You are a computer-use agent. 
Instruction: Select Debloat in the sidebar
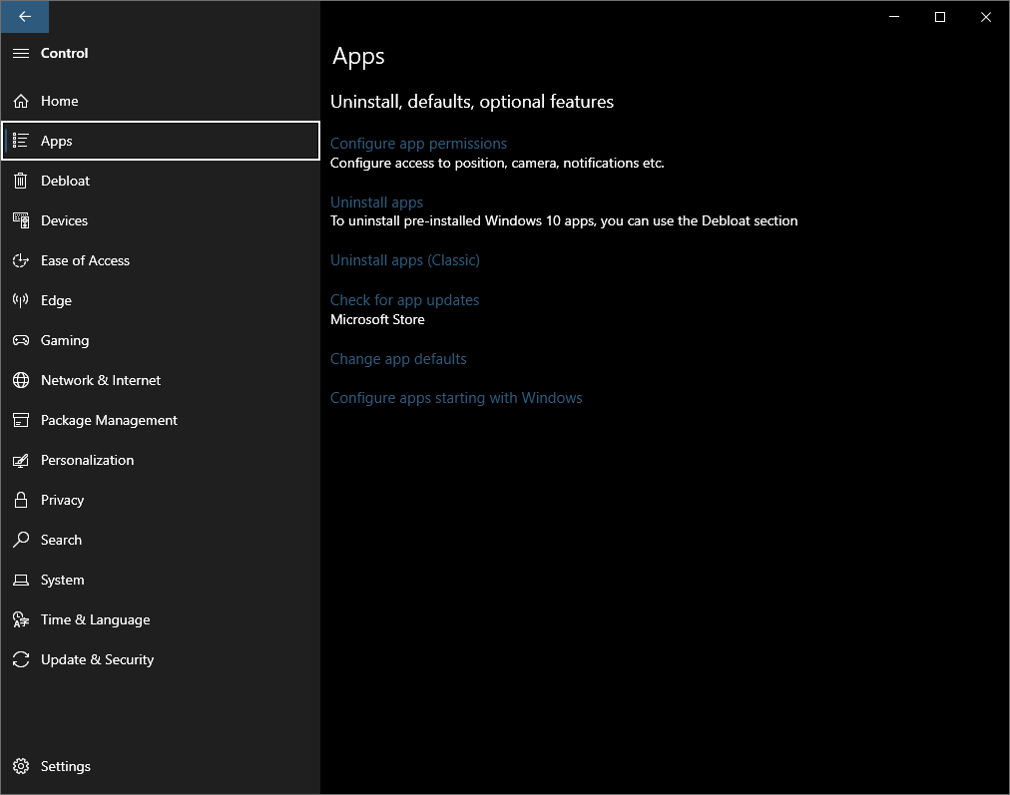pos(161,181)
